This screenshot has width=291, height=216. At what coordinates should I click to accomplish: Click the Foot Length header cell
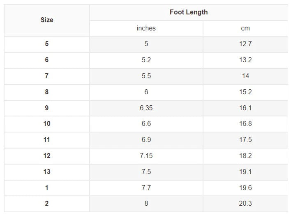coord(189,12)
